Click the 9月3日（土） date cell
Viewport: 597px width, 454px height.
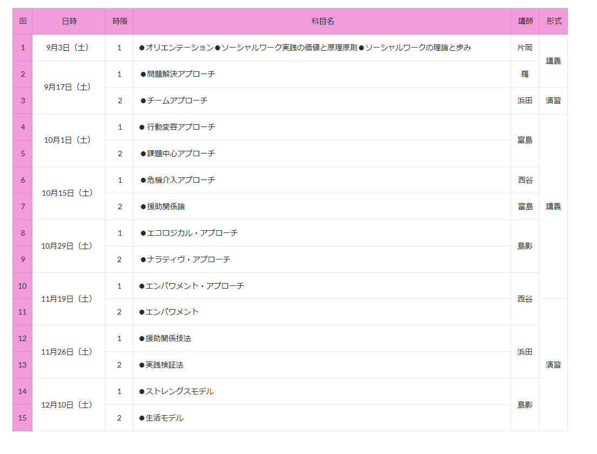pyautogui.click(x=69, y=48)
